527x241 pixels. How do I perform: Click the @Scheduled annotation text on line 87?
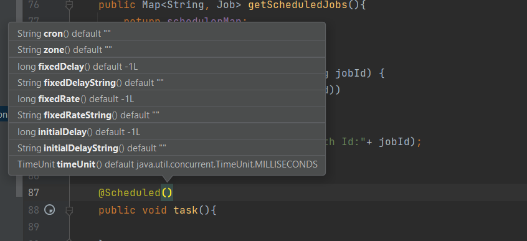tap(130, 192)
